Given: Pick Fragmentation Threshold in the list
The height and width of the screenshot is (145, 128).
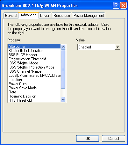Looking at the screenshot, I should (34, 59).
